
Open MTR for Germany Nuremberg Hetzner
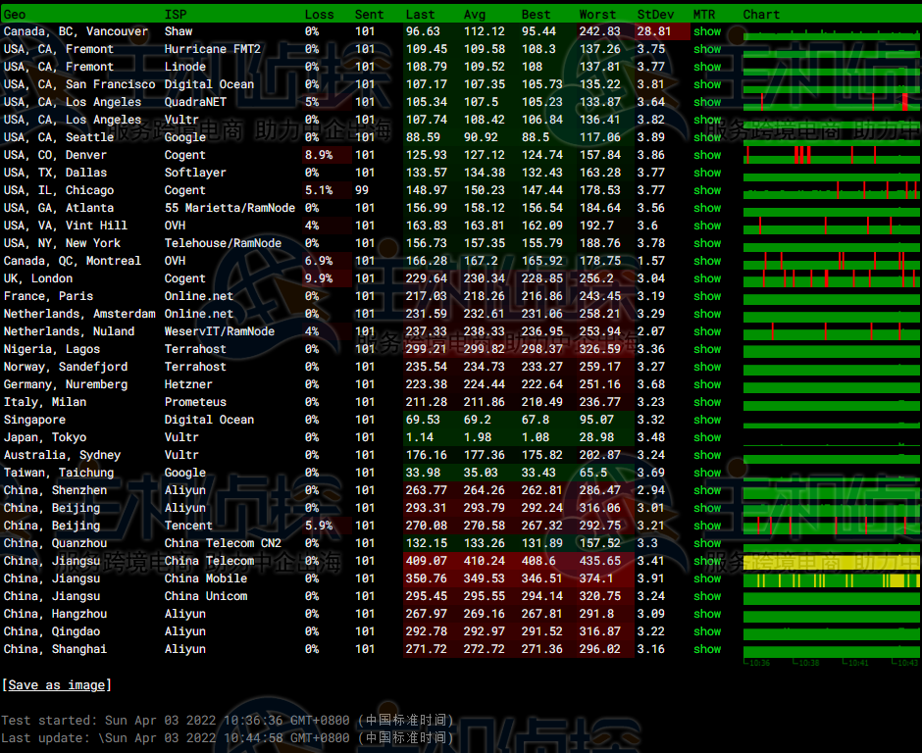click(x=706, y=384)
